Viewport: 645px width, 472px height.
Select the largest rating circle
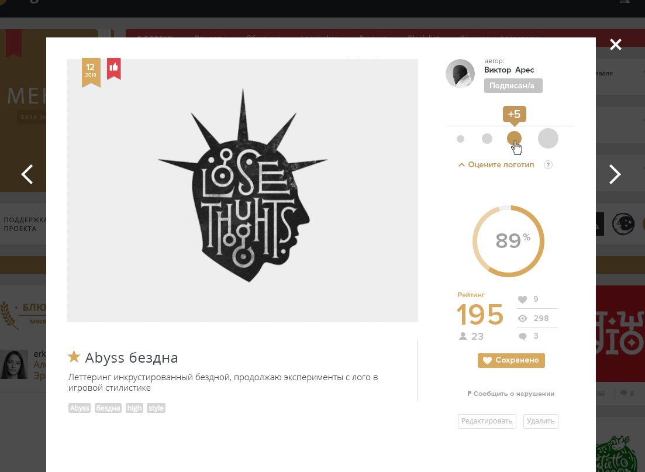point(548,138)
